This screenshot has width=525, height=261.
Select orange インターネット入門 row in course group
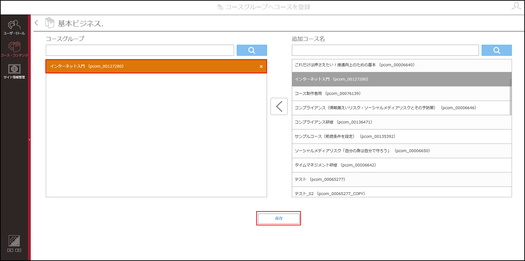[x=156, y=66]
